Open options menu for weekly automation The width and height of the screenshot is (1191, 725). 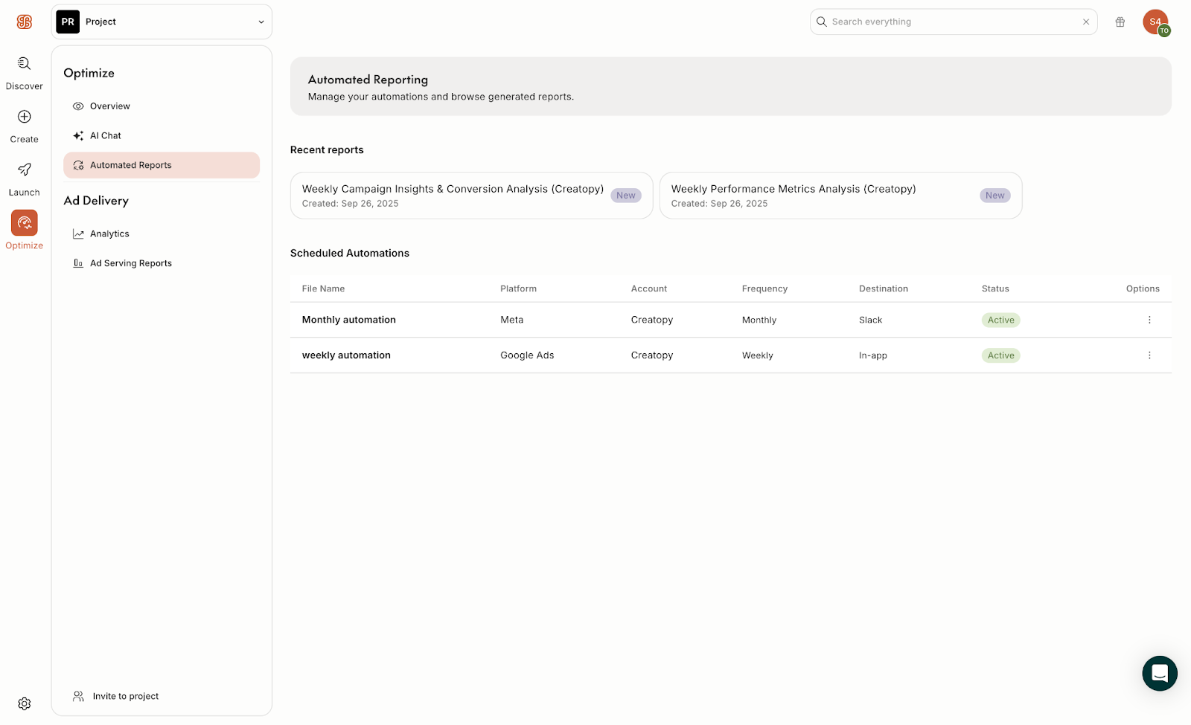click(x=1149, y=355)
